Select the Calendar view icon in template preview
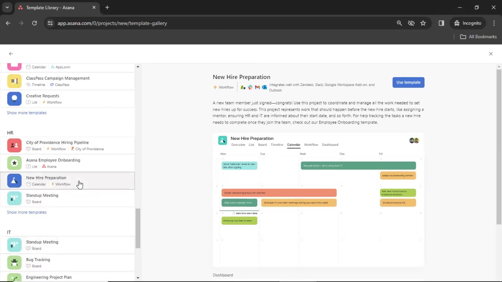The width and height of the screenshot is (502, 282). coord(294,145)
